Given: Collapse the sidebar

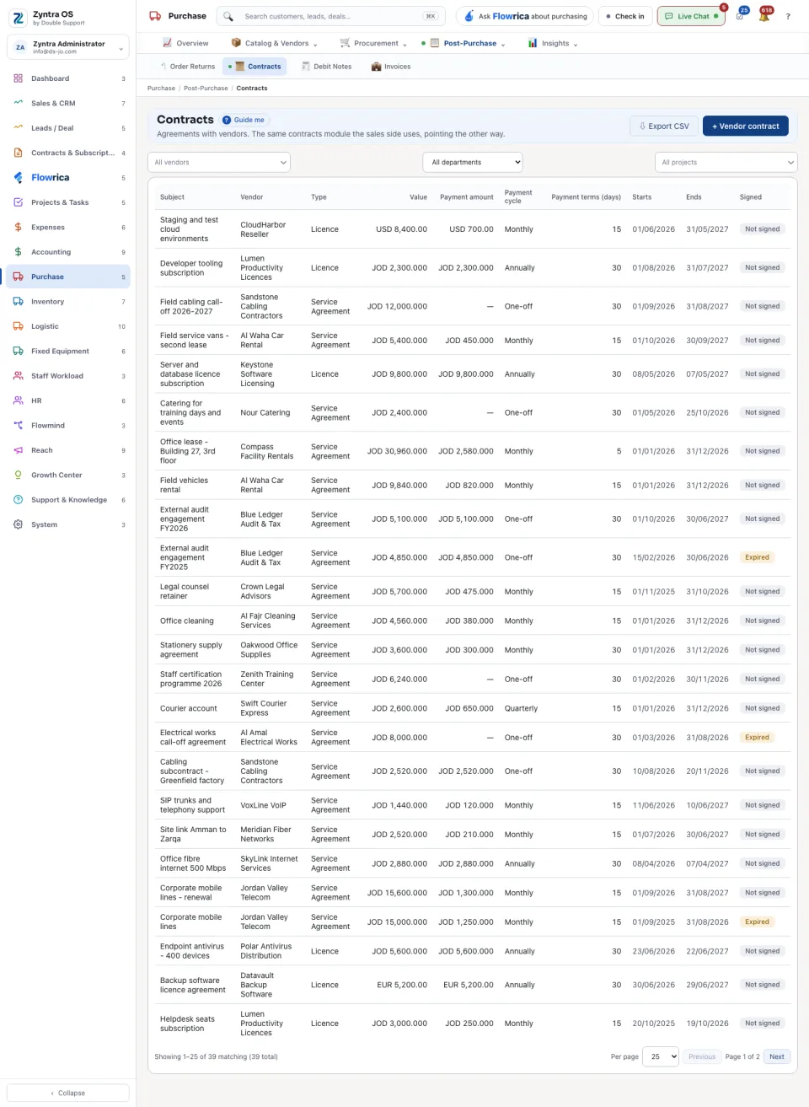Looking at the screenshot, I should (68, 1093).
